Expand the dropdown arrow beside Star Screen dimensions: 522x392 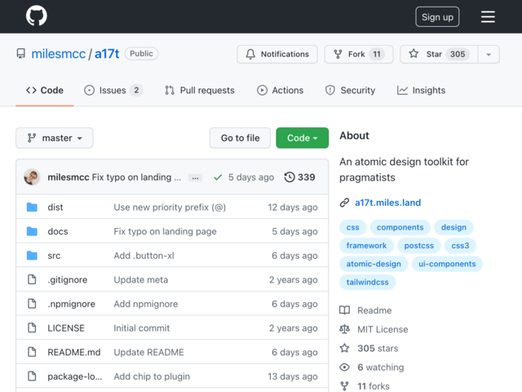point(489,54)
